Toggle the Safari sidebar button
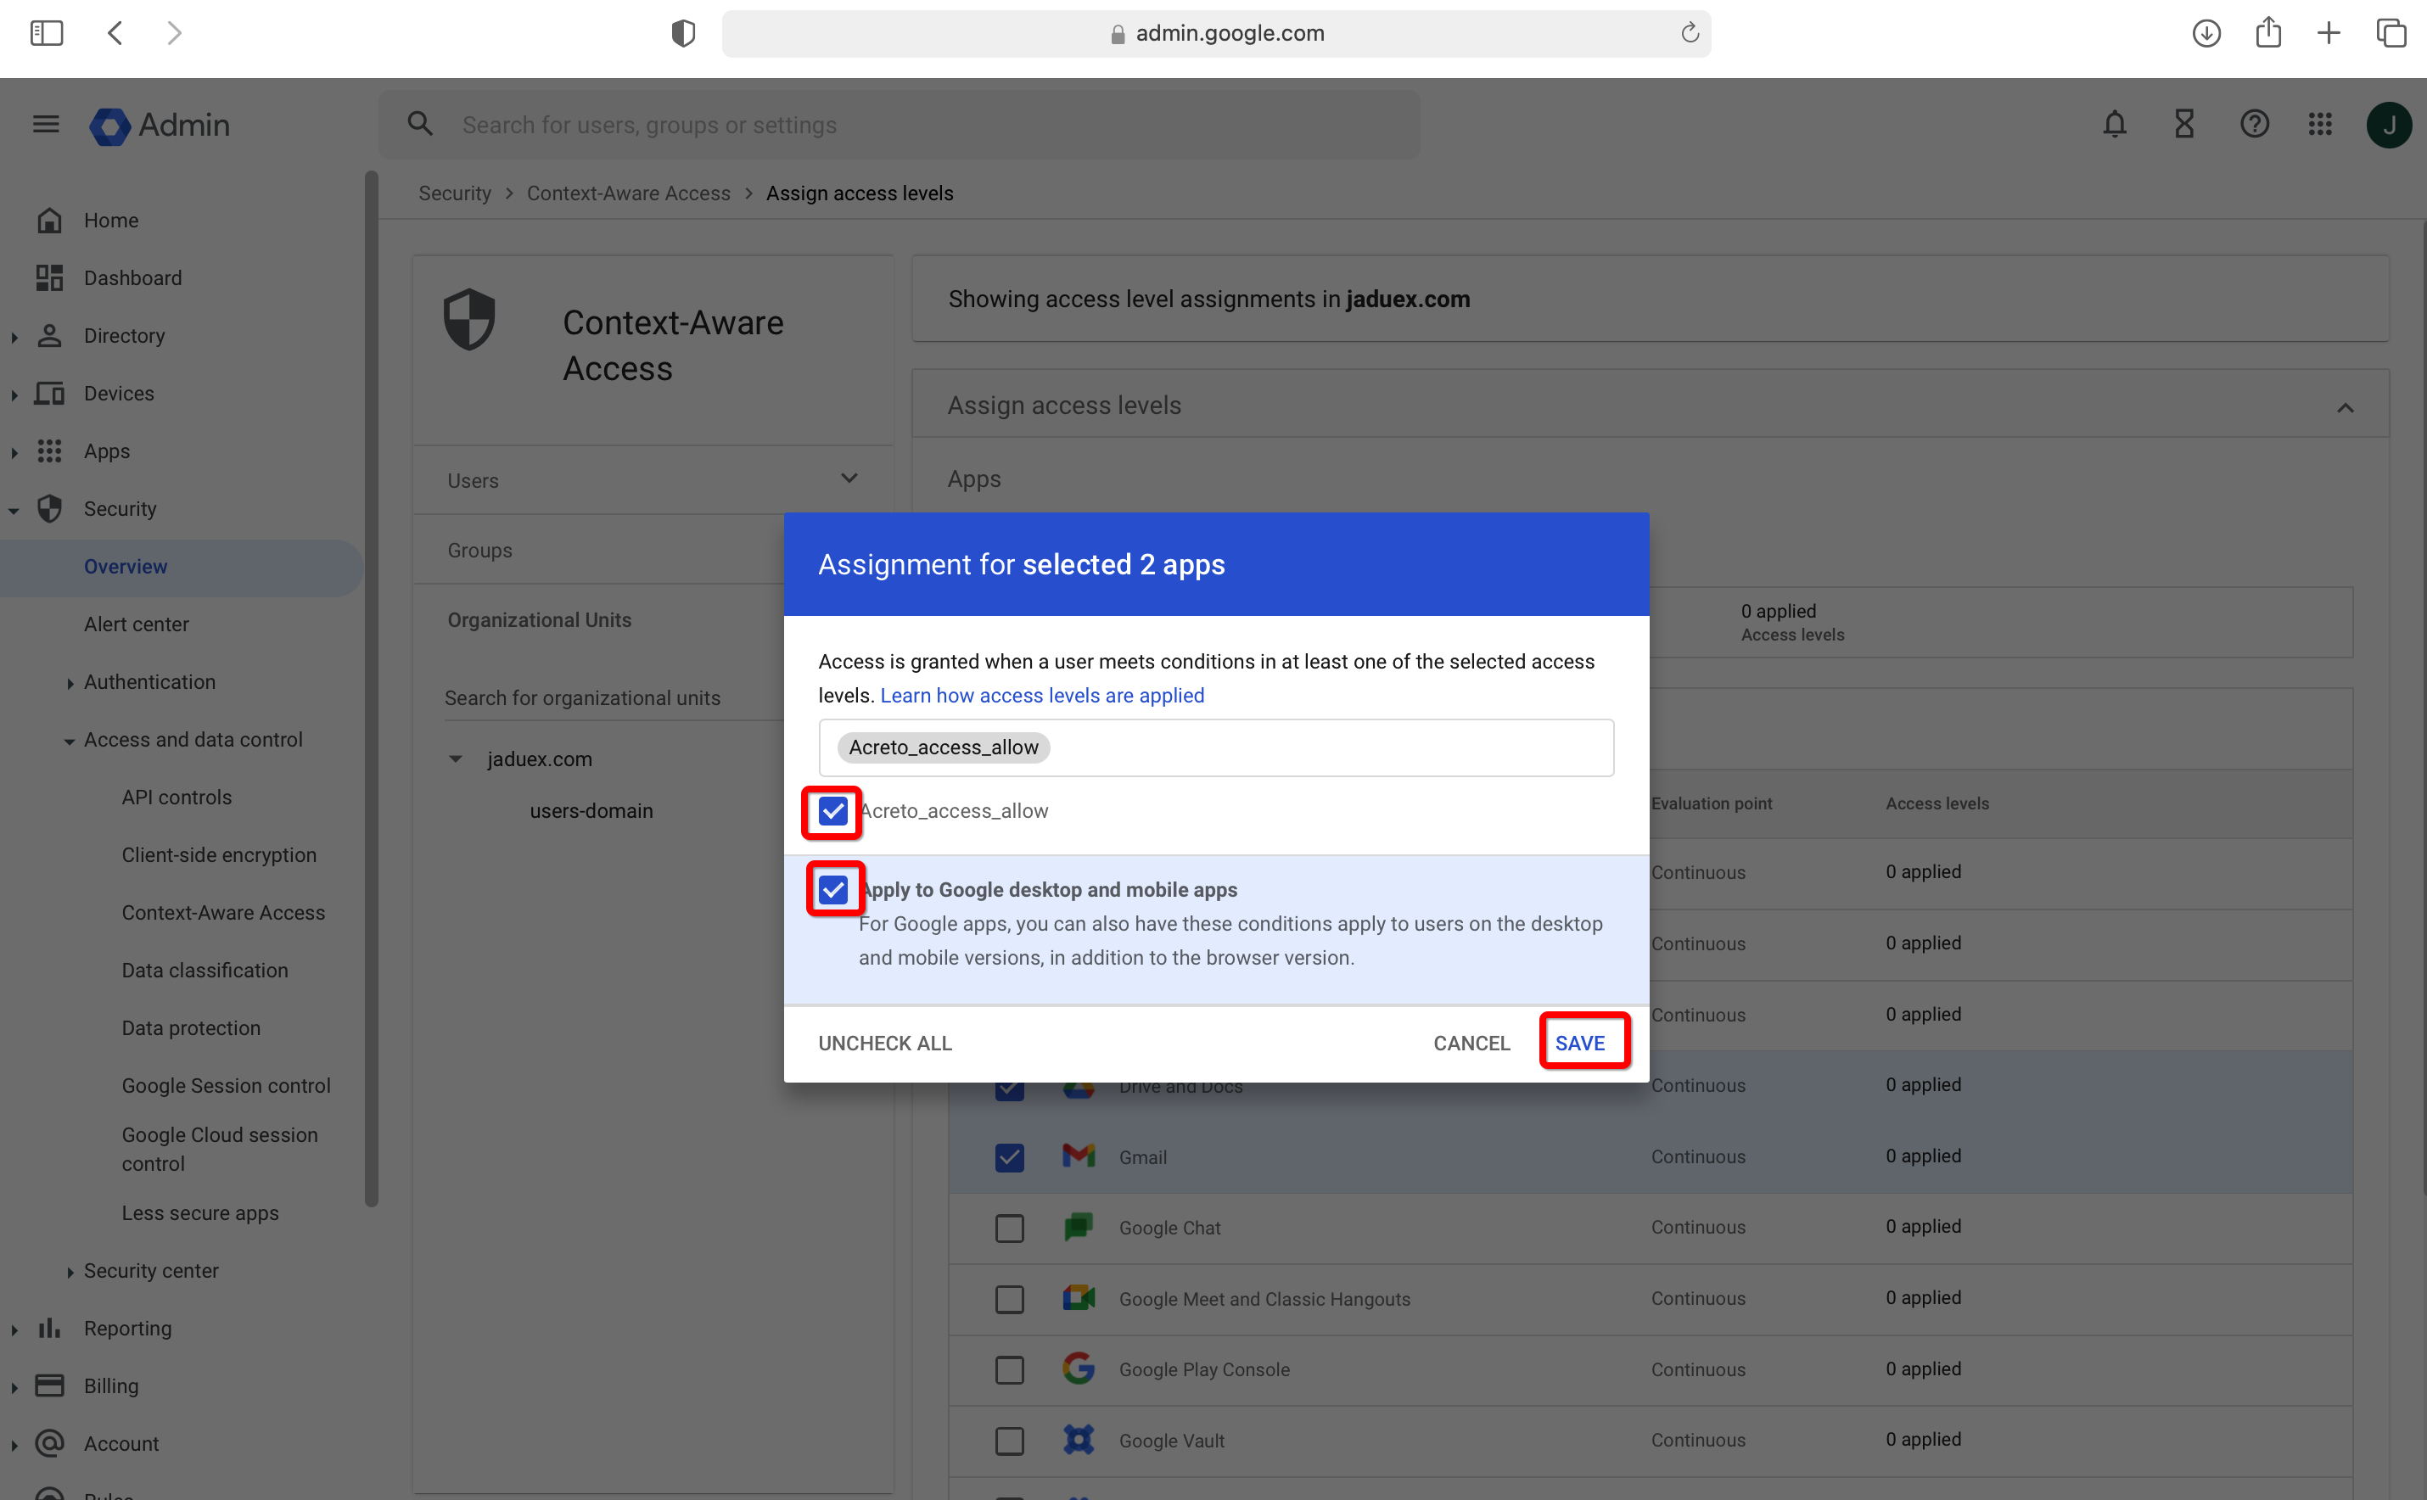Image resolution: width=2427 pixels, height=1500 pixels. (47, 33)
